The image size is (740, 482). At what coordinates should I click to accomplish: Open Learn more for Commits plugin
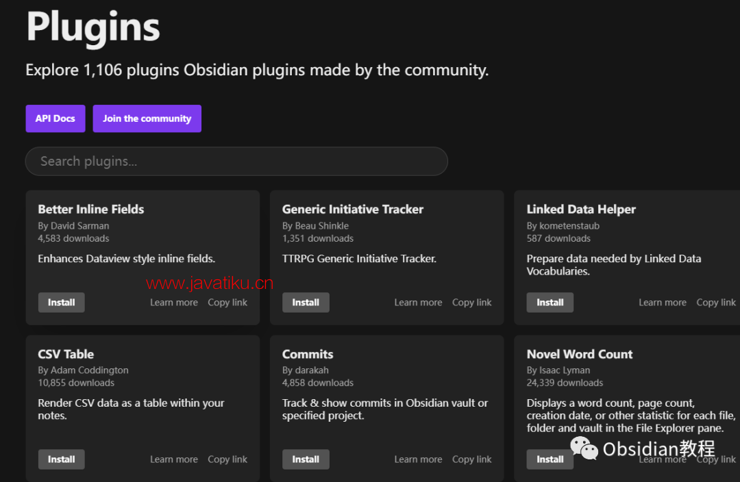point(418,459)
